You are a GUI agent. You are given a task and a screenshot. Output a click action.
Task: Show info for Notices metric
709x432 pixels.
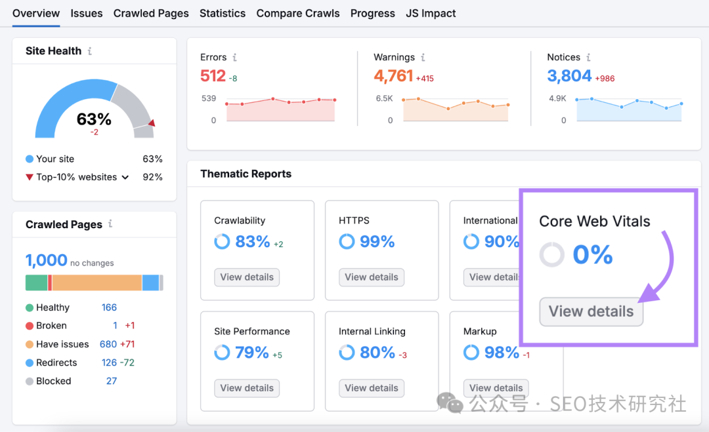(588, 57)
